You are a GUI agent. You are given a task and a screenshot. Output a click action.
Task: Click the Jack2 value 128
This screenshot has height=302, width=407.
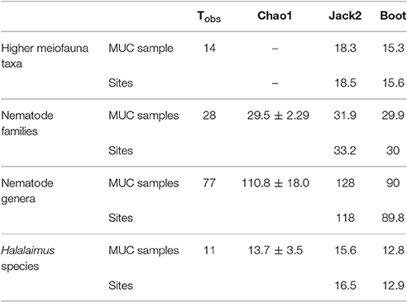(345, 183)
